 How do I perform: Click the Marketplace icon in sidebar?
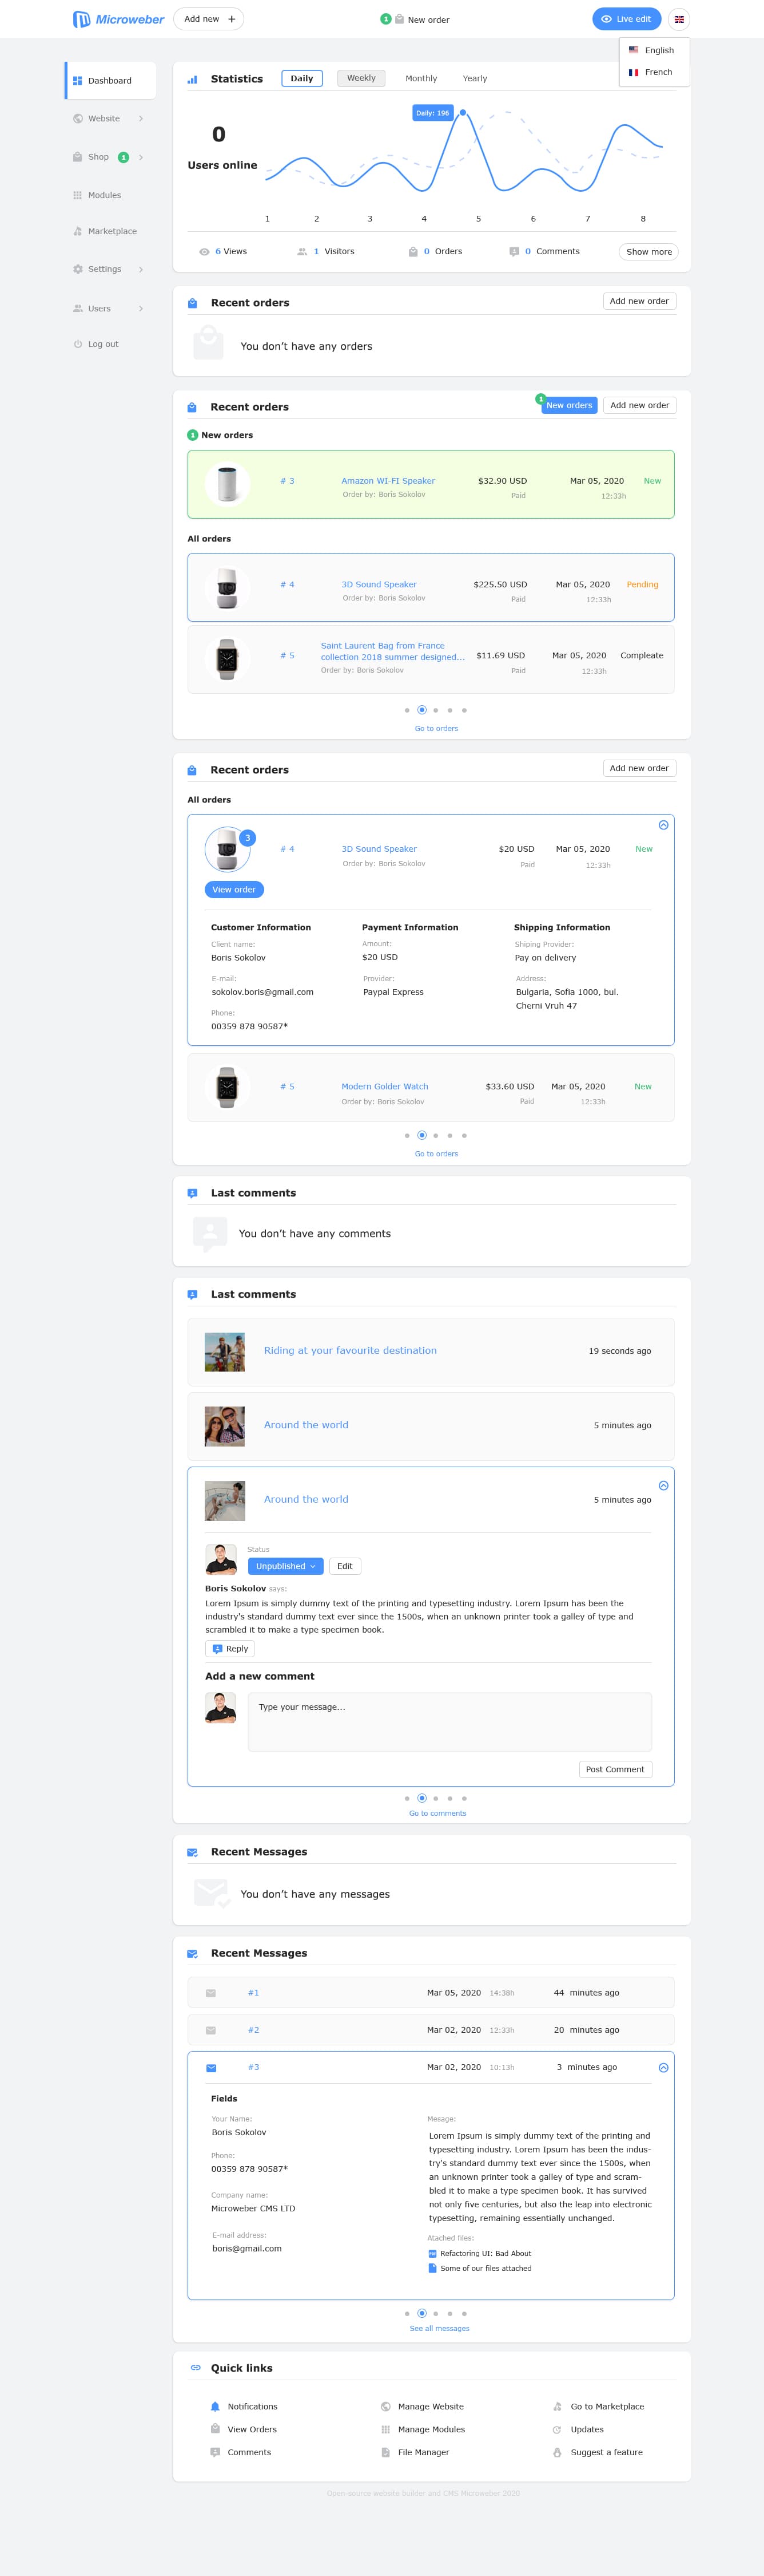click(x=78, y=232)
